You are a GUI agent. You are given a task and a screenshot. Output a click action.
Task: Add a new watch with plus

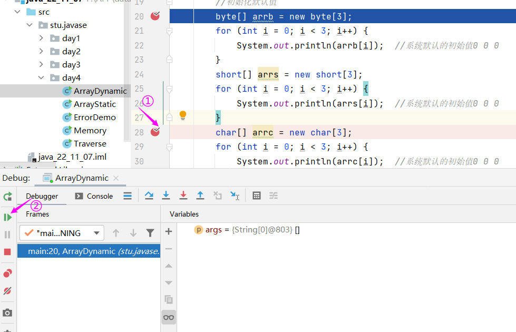[169, 232]
